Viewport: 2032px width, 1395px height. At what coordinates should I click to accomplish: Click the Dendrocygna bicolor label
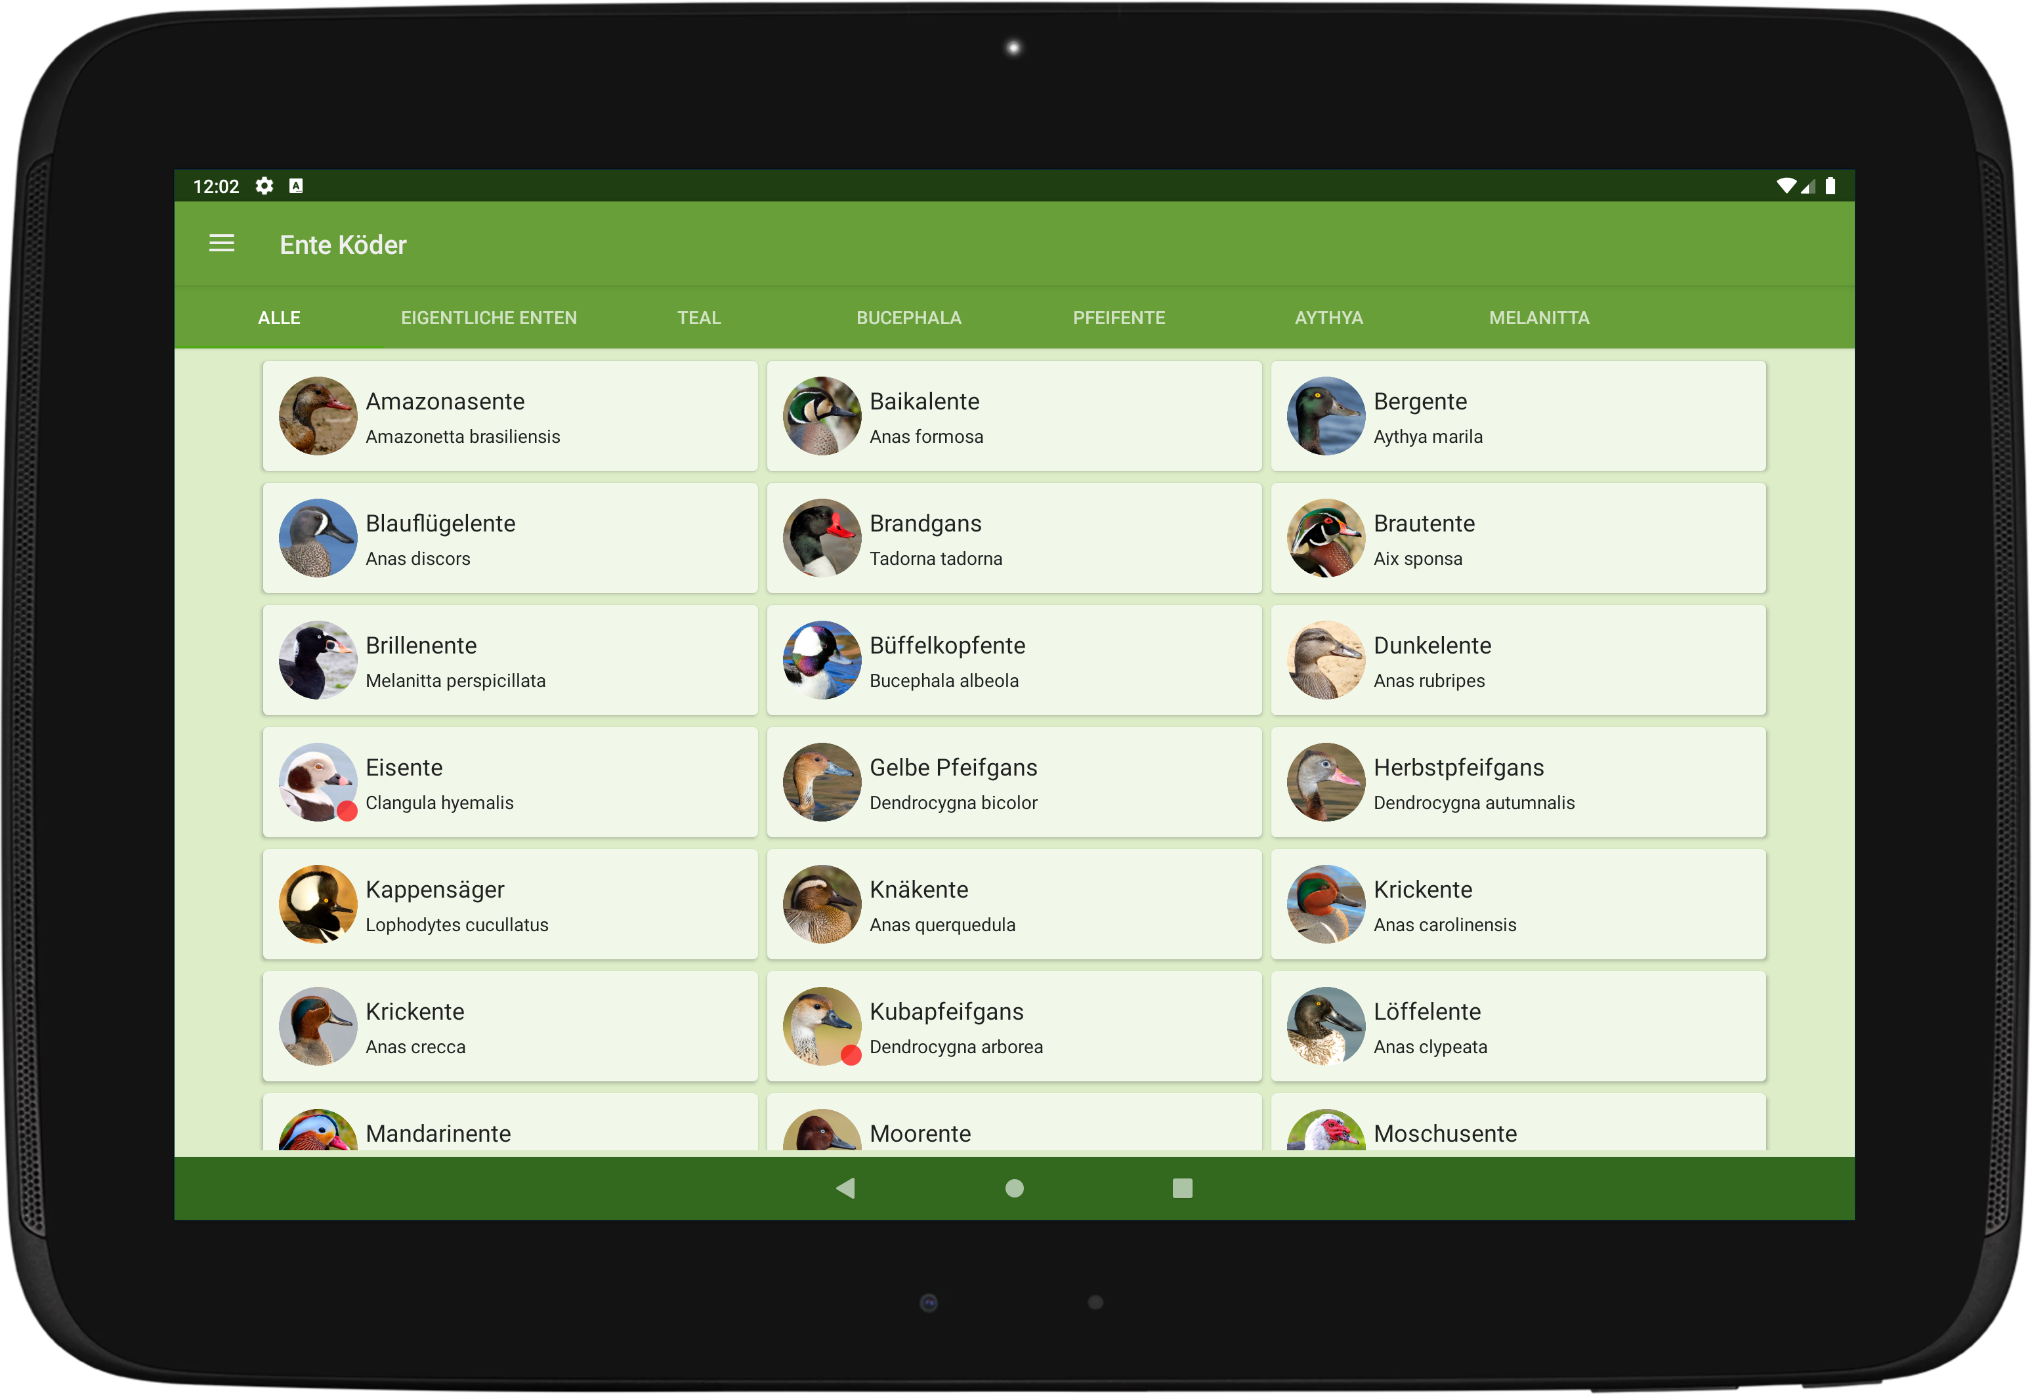click(954, 803)
